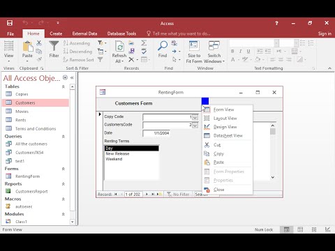
Task: Choose Close from context menu
Action: [x=228, y=190]
